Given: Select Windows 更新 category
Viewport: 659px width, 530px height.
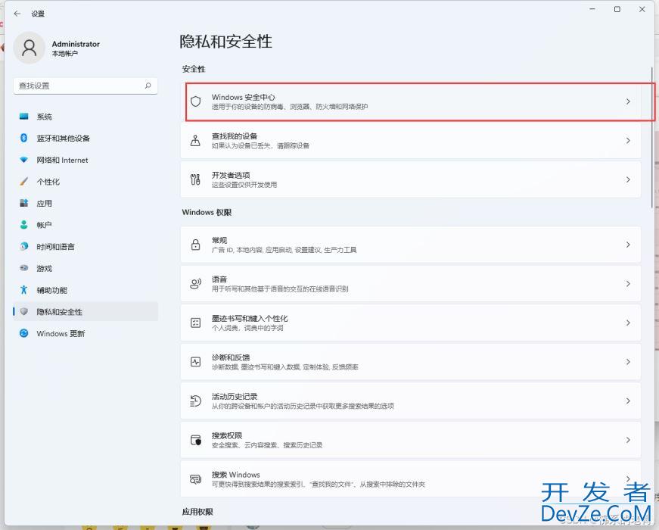Looking at the screenshot, I should click(85, 334).
